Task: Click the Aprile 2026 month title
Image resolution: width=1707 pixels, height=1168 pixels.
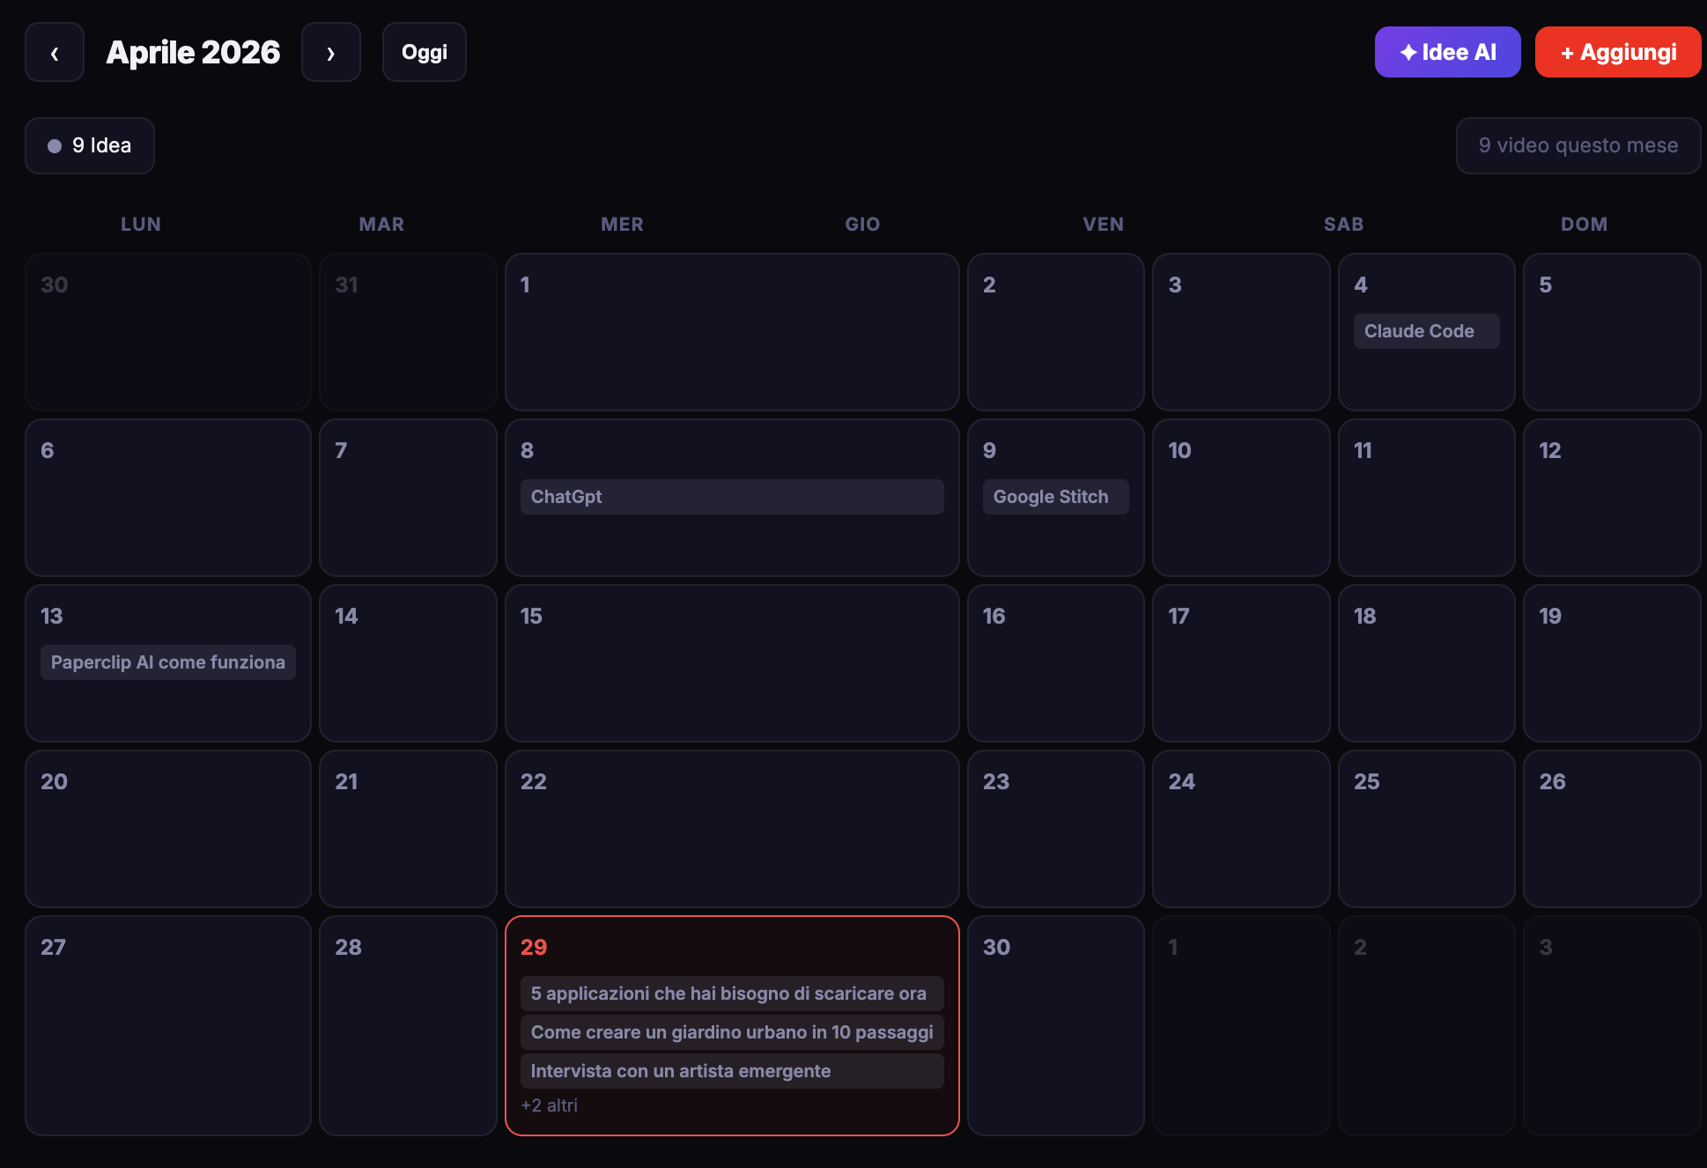Action: click(193, 53)
